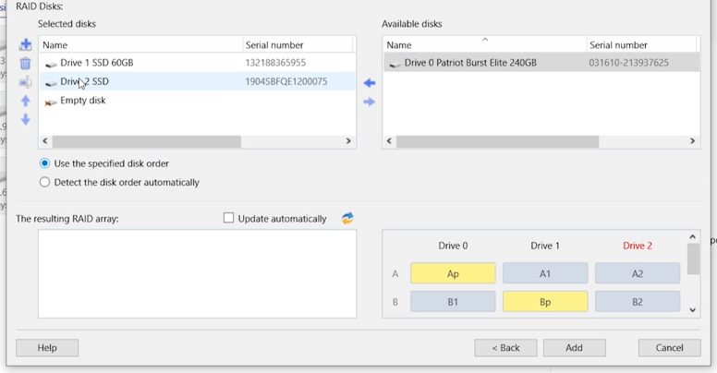
Task: Click the refresh RAID array icon
Action: [x=347, y=218]
